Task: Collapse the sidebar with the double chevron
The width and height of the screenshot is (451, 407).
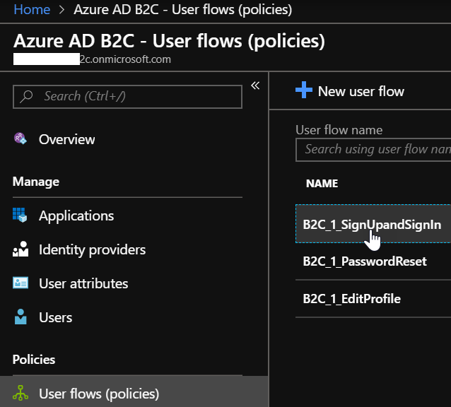Action: point(255,85)
